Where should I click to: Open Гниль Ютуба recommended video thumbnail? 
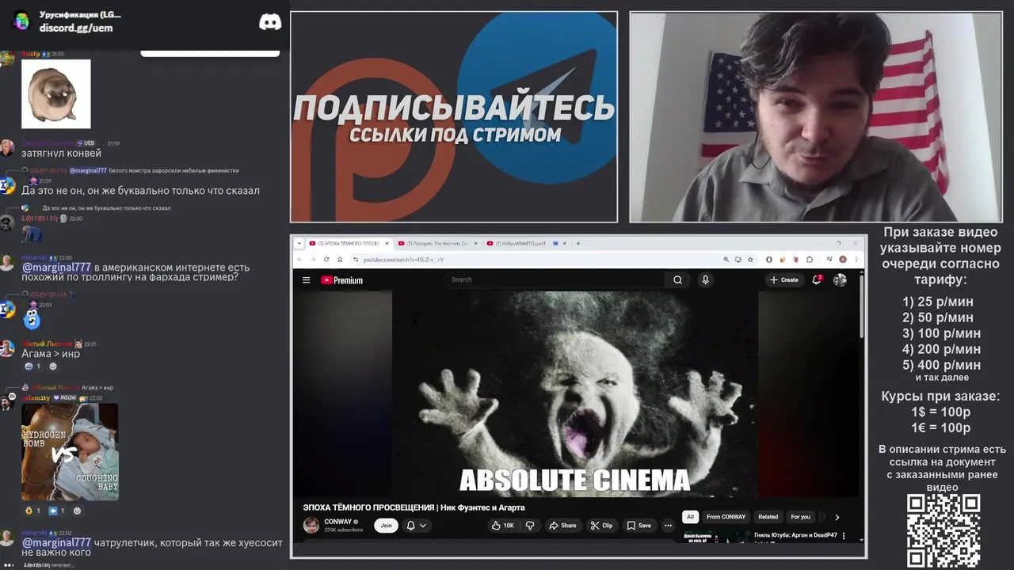click(x=716, y=537)
